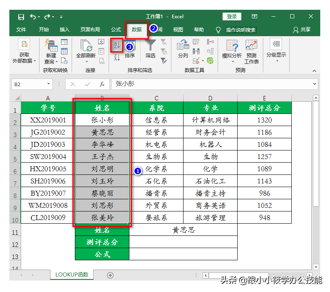Click vertical scrollbar down arrow

[x=316, y=267]
